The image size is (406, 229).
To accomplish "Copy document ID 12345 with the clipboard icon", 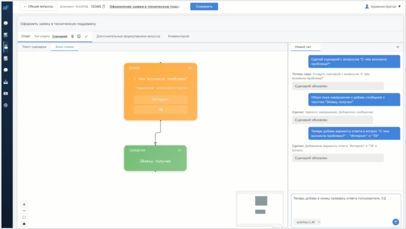I will 103,7.
